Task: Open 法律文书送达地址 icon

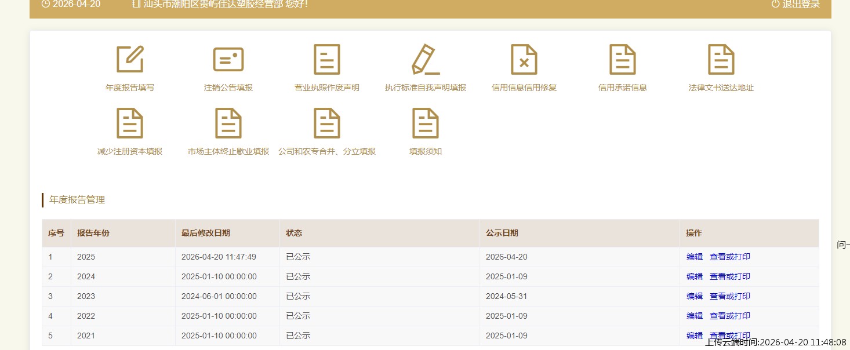Action: pyautogui.click(x=721, y=60)
